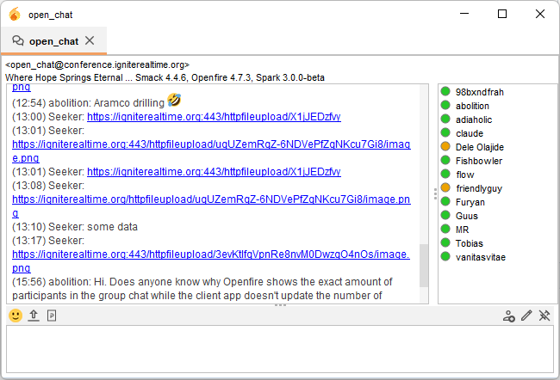560x380 pixels.
Task: Click the divider handle beside participant list
Action: tap(434, 193)
